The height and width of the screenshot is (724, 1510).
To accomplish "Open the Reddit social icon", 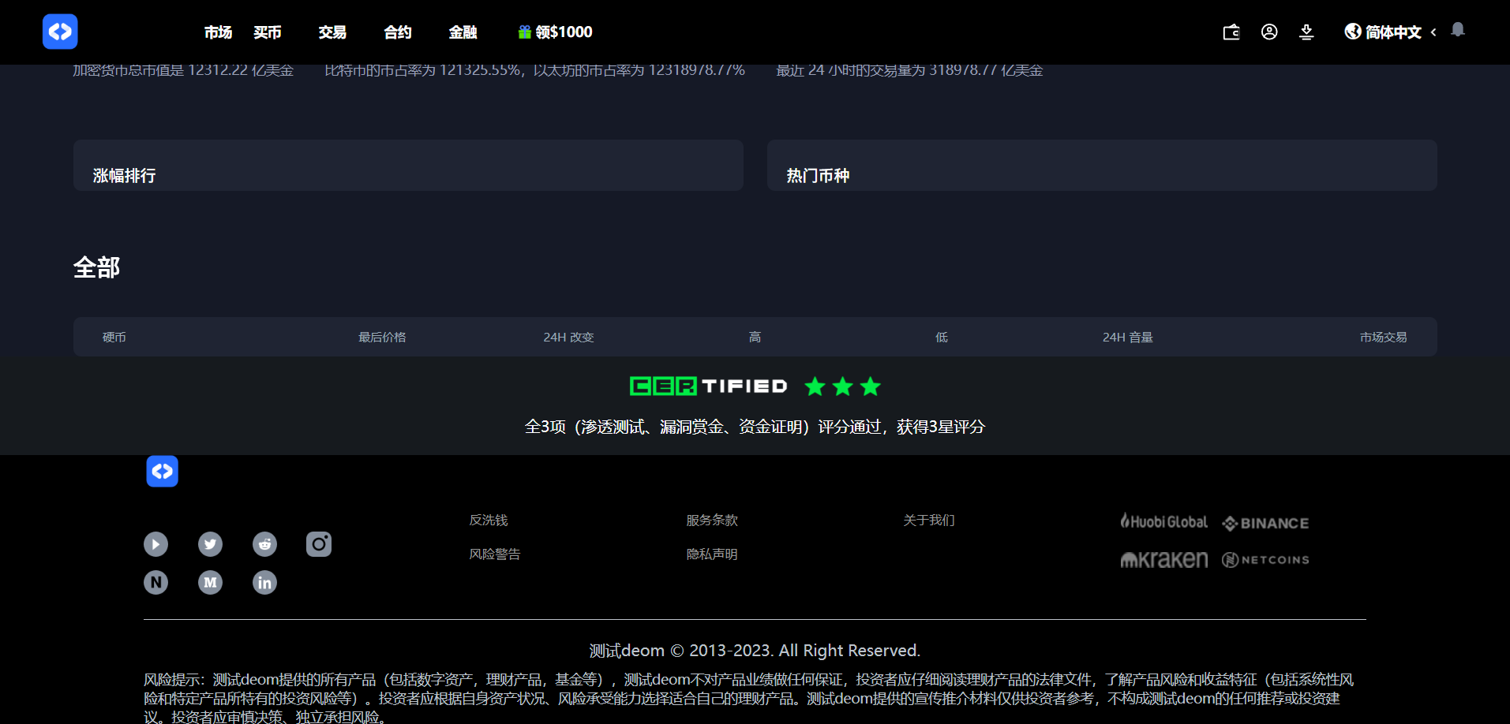I will pos(264,544).
